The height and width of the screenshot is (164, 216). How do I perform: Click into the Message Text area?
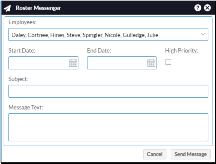pyautogui.click(x=108, y=127)
